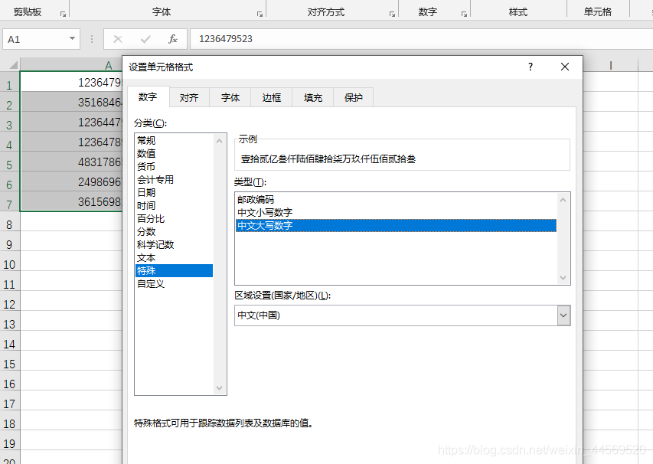Switch to 边框 tab
This screenshot has height=464, width=653.
272,97
